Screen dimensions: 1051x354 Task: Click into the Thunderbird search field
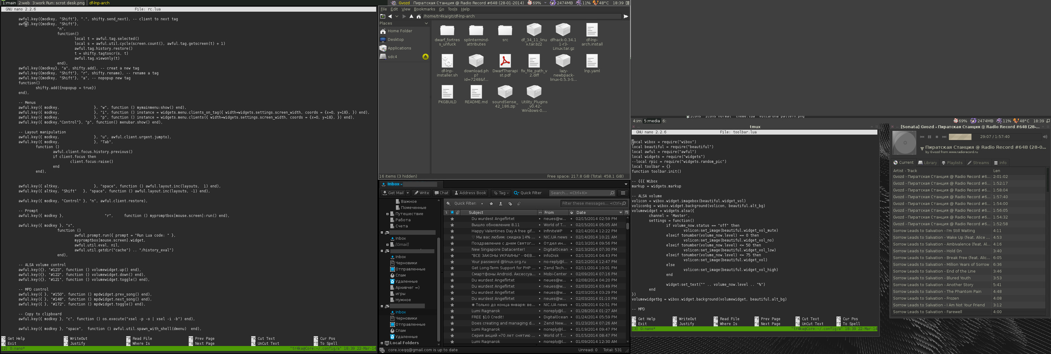point(582,193)
